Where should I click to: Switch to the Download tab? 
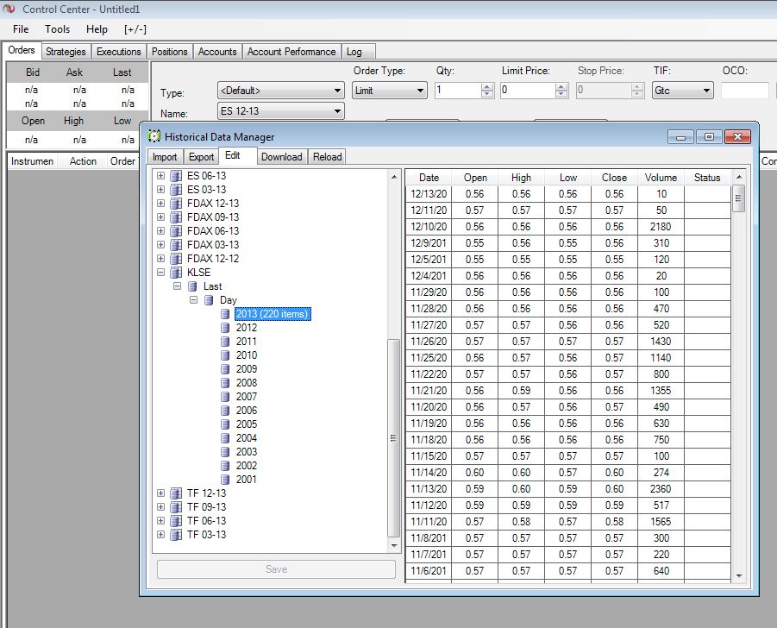(x=281, y=157)
